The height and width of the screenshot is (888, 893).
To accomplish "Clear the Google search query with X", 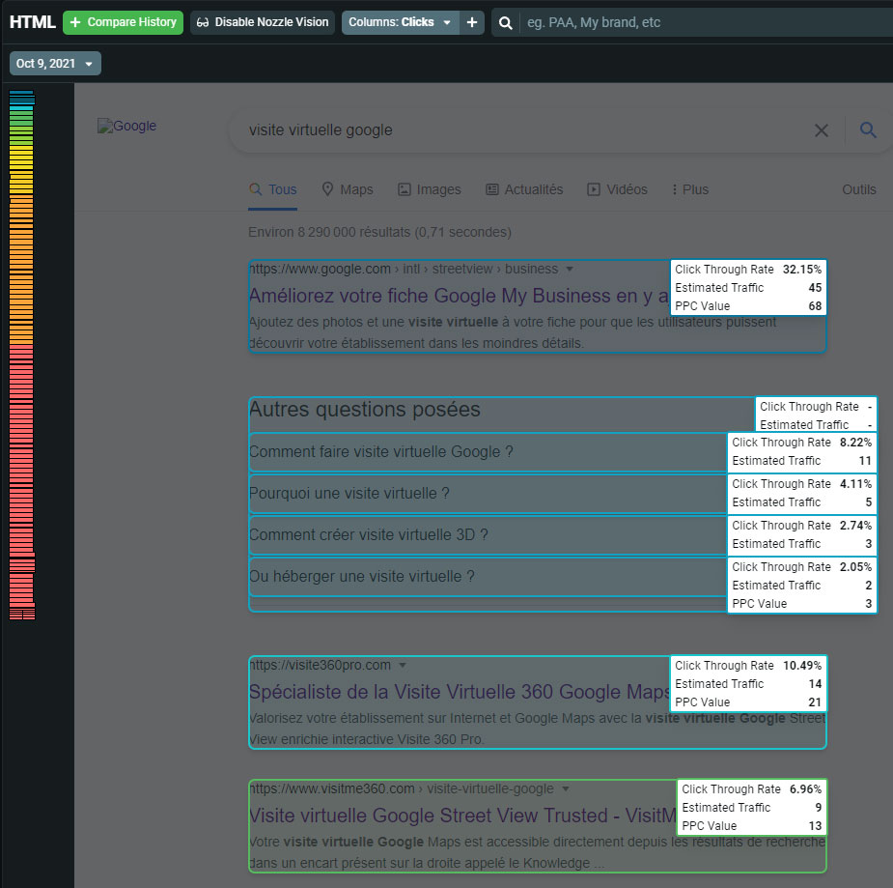I will pos(822,130).
